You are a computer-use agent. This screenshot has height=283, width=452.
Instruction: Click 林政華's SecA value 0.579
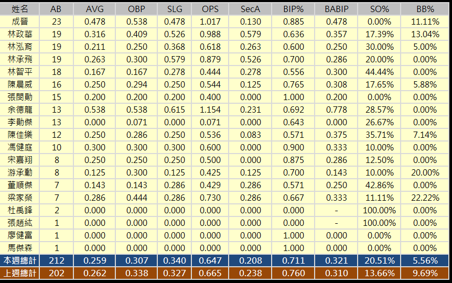click(250, 34)
